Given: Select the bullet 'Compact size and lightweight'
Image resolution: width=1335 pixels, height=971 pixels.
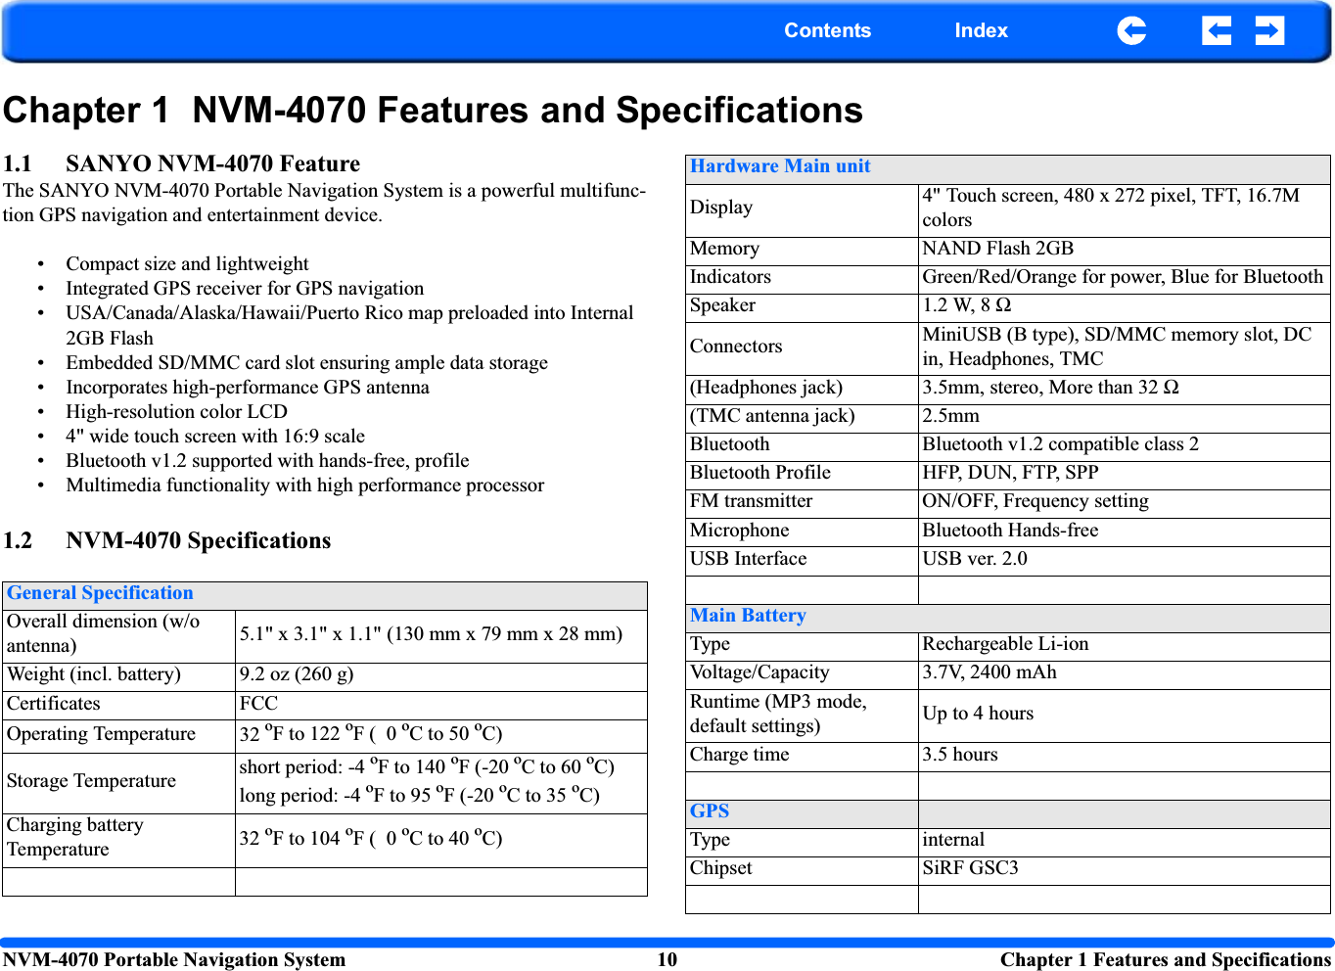Looking at the screenshot, I should 187,263.
